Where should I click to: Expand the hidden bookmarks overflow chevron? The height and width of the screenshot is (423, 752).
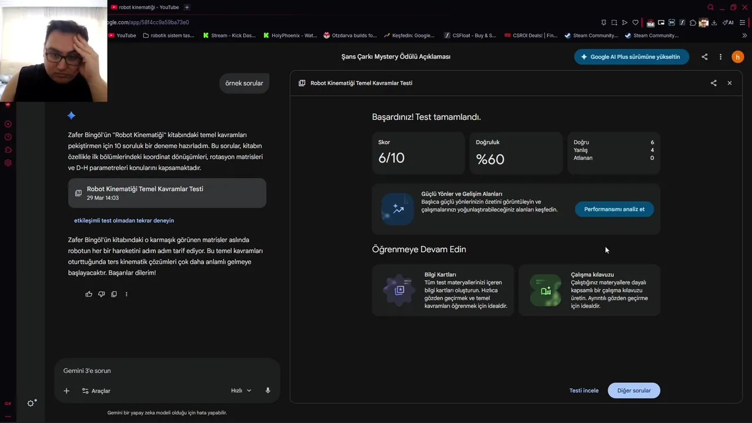click(744, 35)
